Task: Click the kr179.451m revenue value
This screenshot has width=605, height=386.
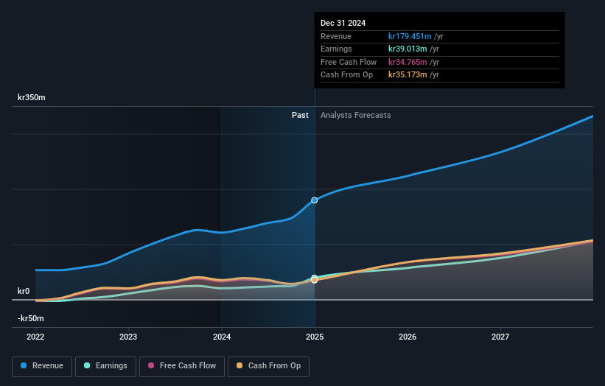Action: tap(410, 36)
